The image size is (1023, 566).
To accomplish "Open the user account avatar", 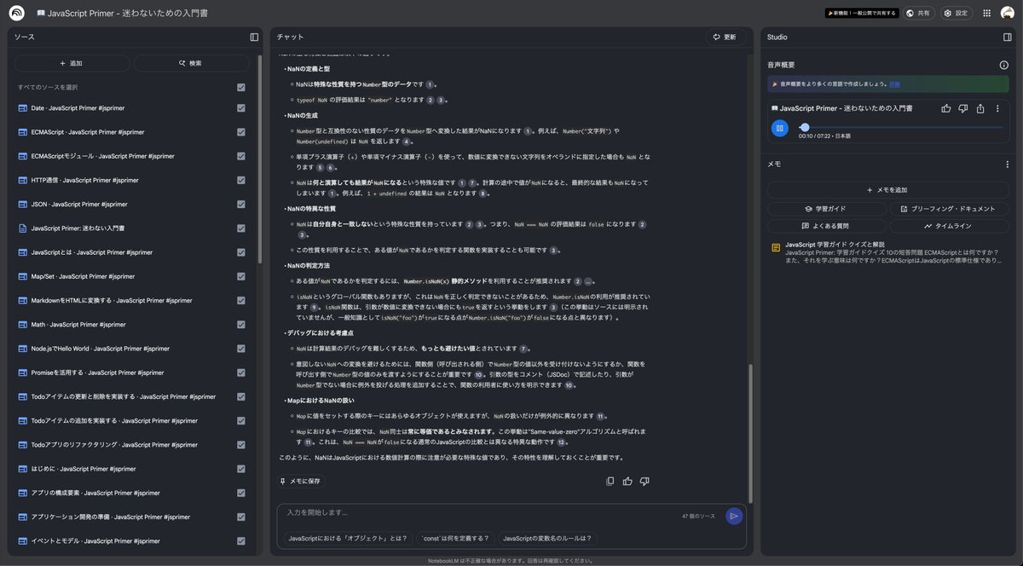I will click(1008, 13).
